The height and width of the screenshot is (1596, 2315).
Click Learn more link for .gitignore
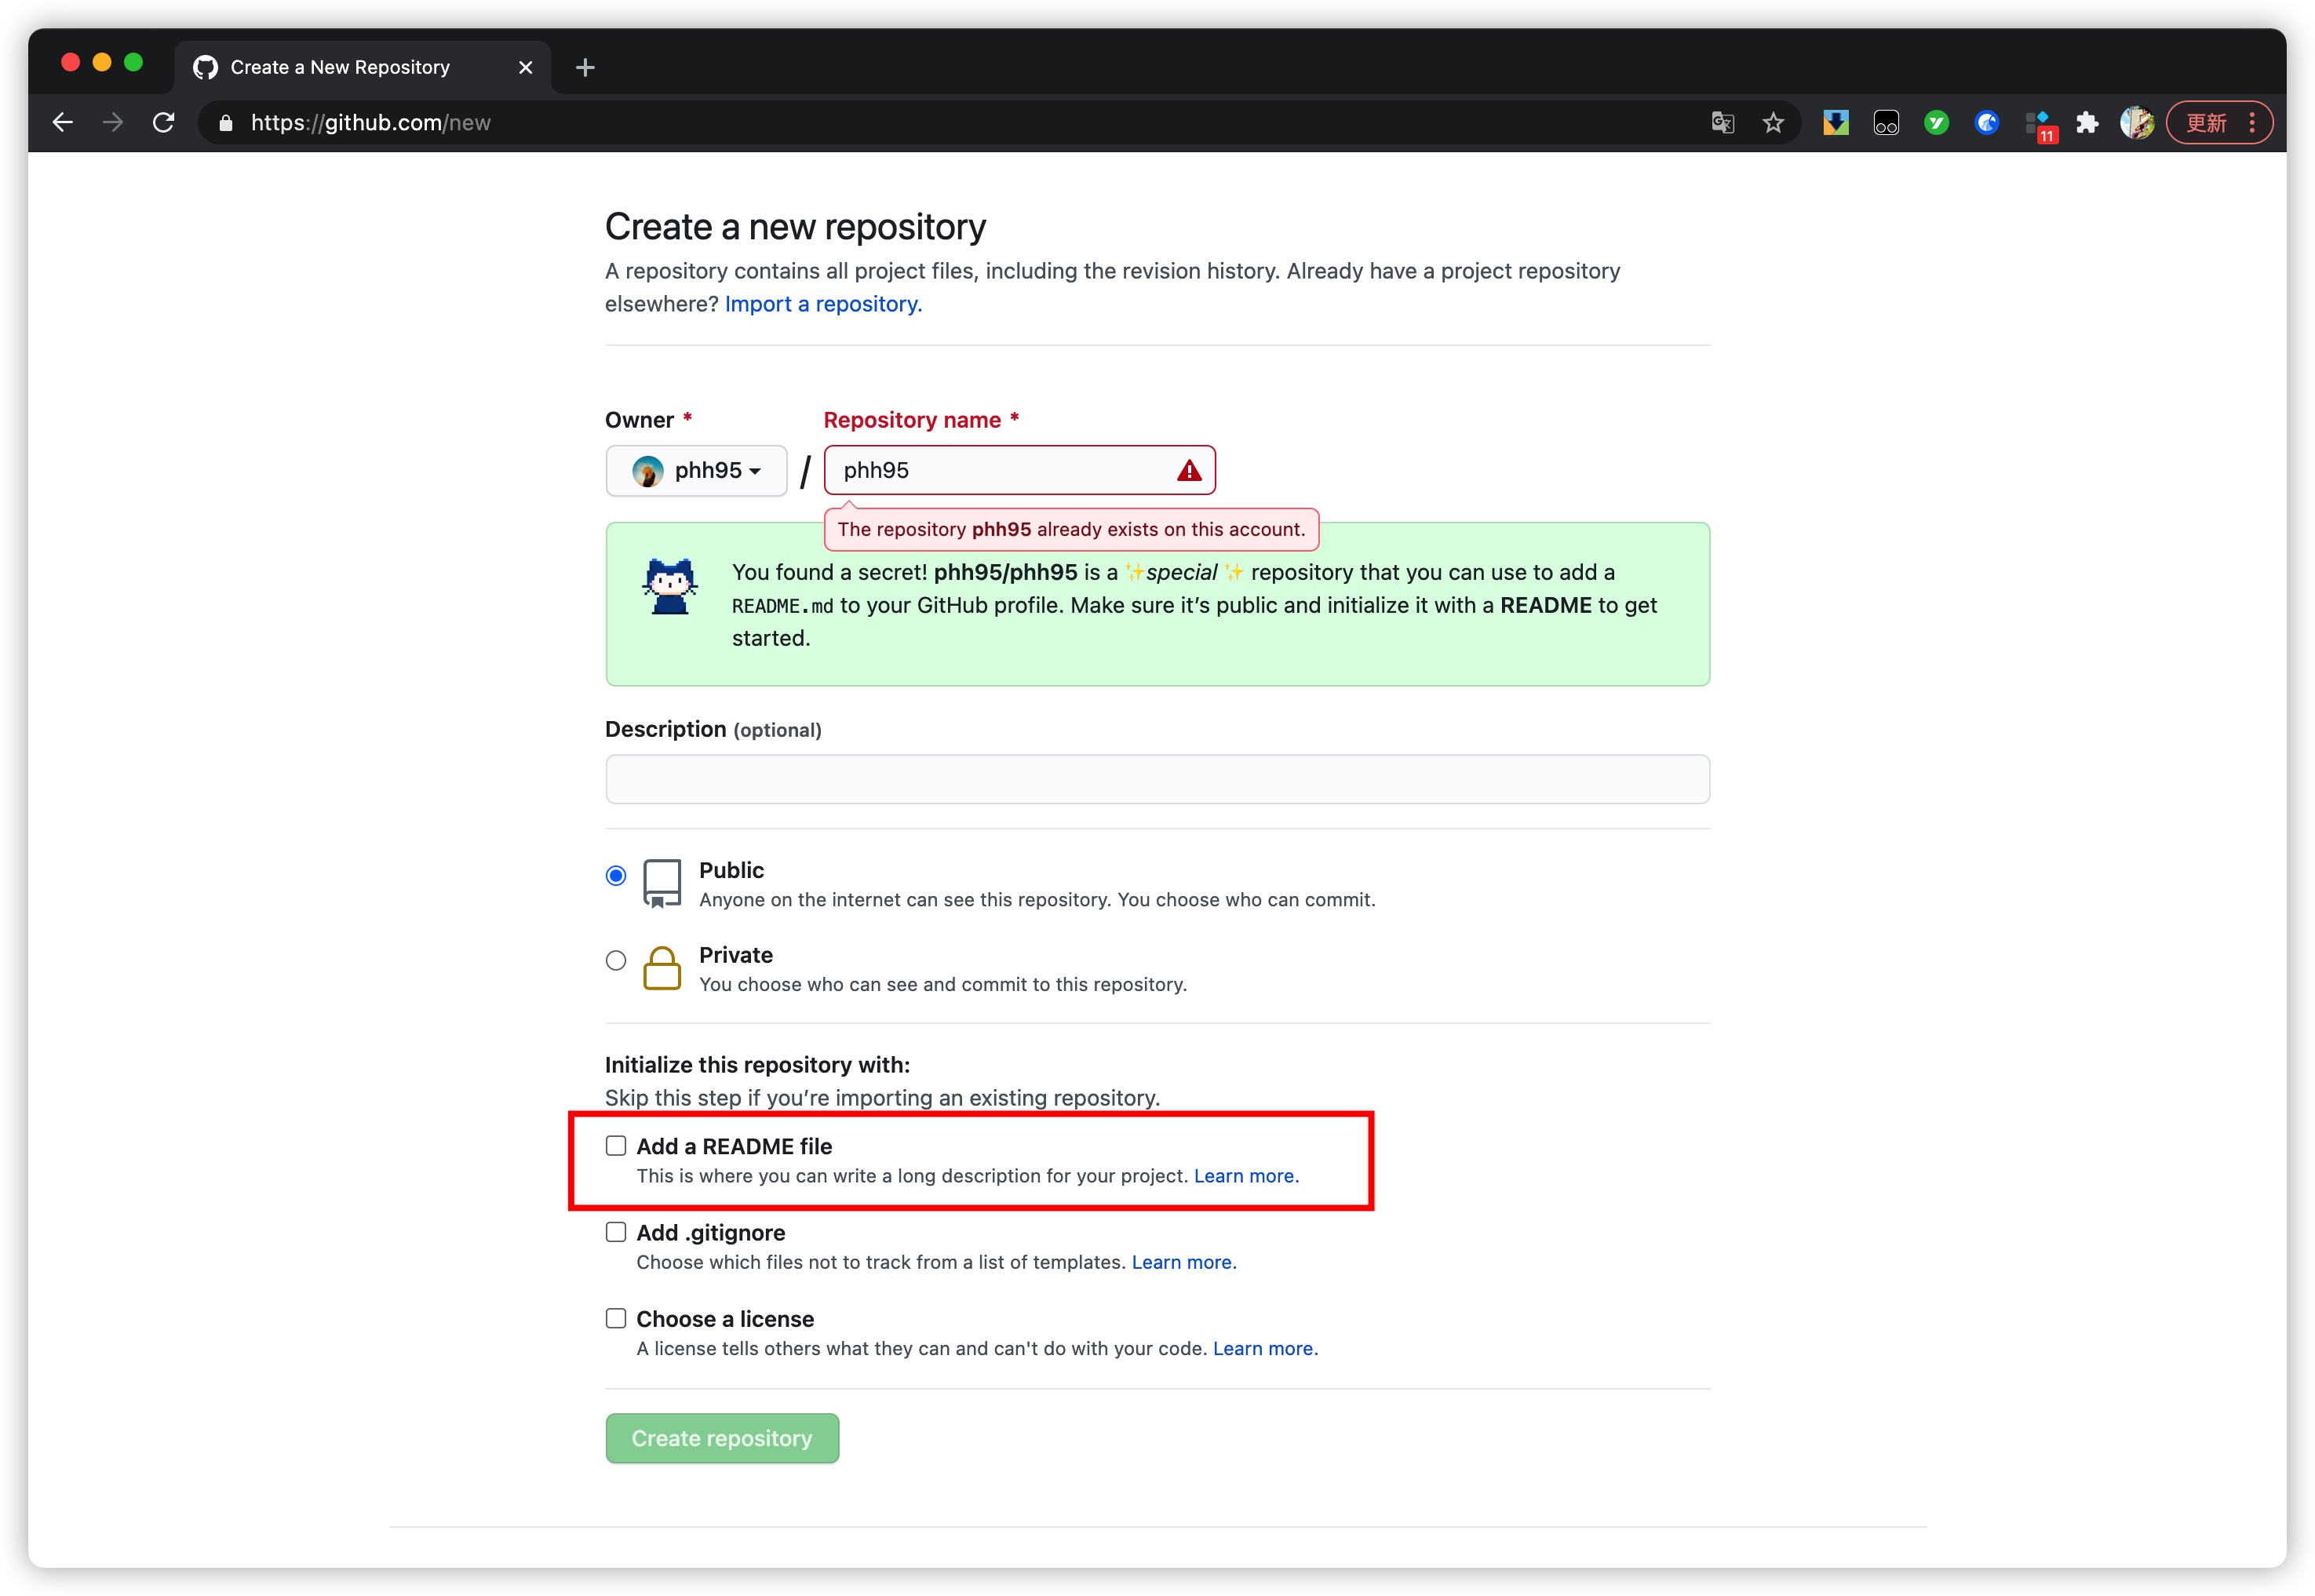1184,1262
